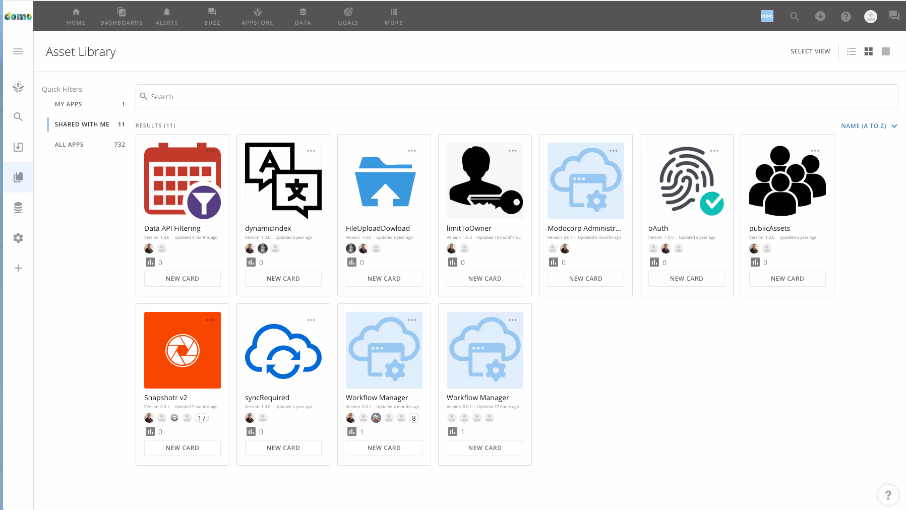Open the Data API Filtering thumbnail
906x510 pixels.
(183, 181)
